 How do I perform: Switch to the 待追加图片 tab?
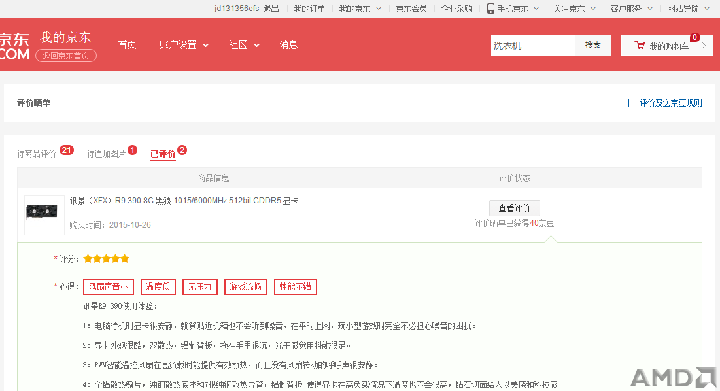(106, 154)
